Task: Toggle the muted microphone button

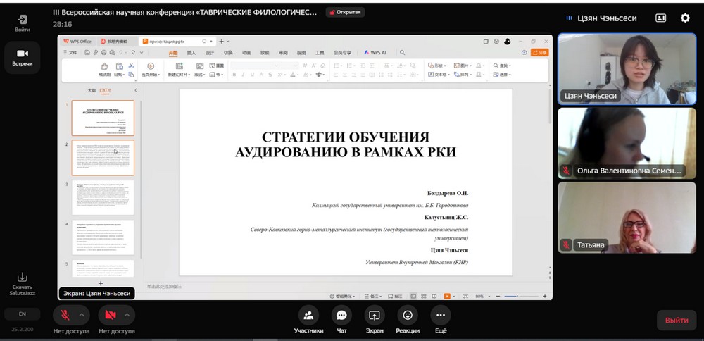Action: pyautogui.click(x=65, y=315)
